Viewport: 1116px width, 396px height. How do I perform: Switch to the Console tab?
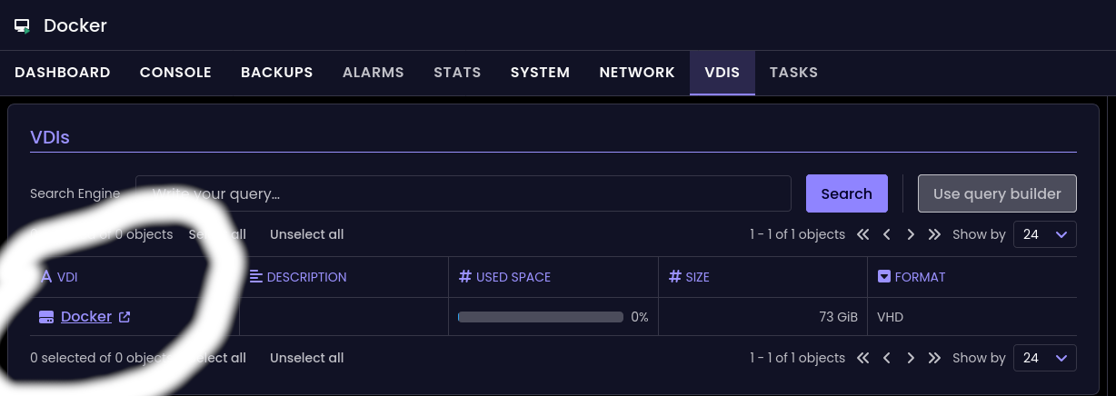(x=175, y=73)
